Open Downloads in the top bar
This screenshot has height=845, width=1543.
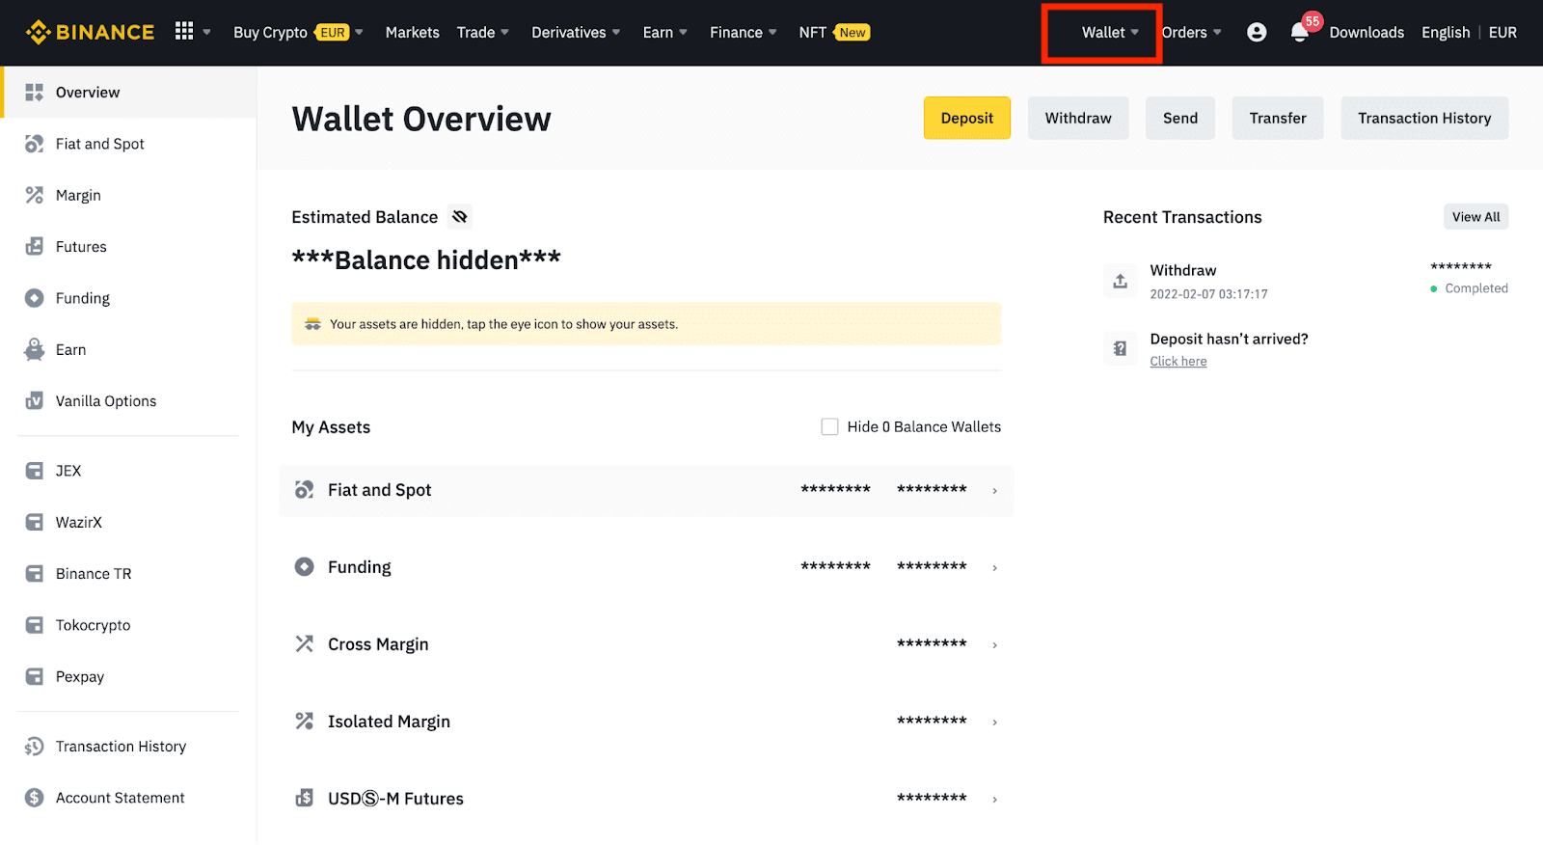coord(1367,32)
